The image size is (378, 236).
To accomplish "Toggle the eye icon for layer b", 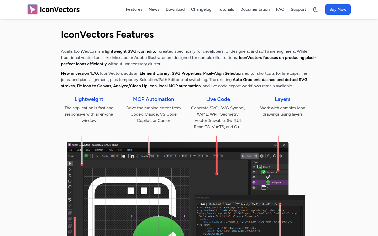I will click(x=254, y=177).
